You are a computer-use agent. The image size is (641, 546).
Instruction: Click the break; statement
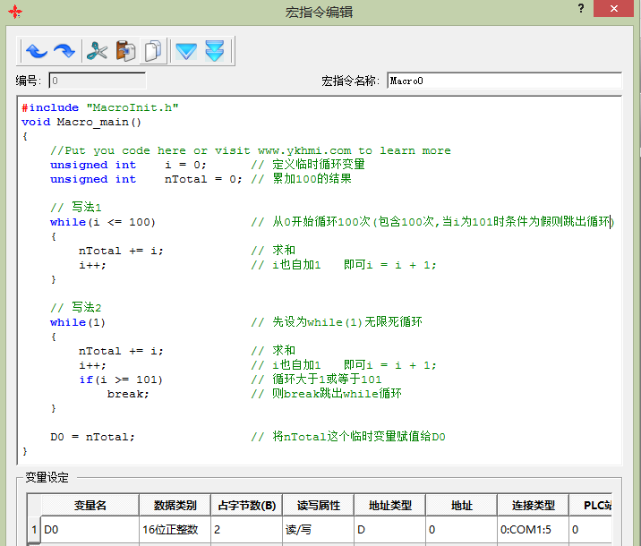128,394
